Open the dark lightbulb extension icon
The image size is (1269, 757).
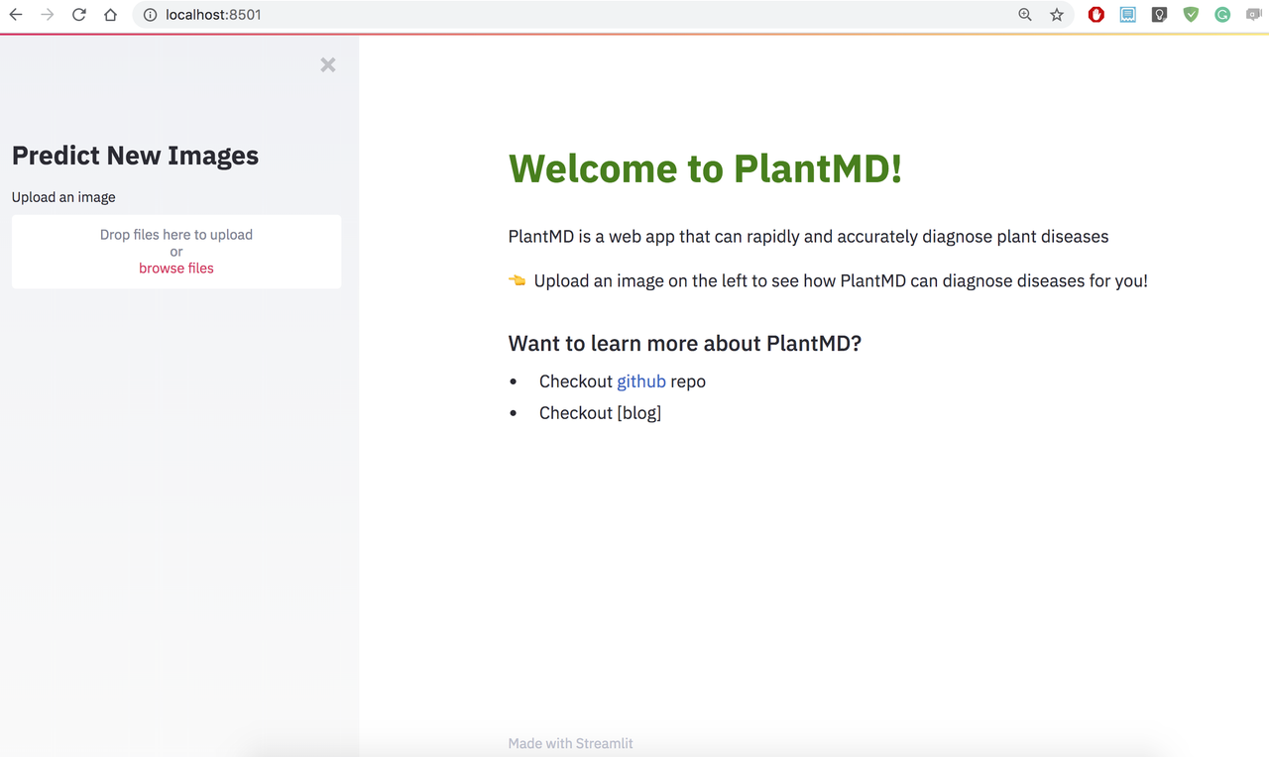(1159, 15)
